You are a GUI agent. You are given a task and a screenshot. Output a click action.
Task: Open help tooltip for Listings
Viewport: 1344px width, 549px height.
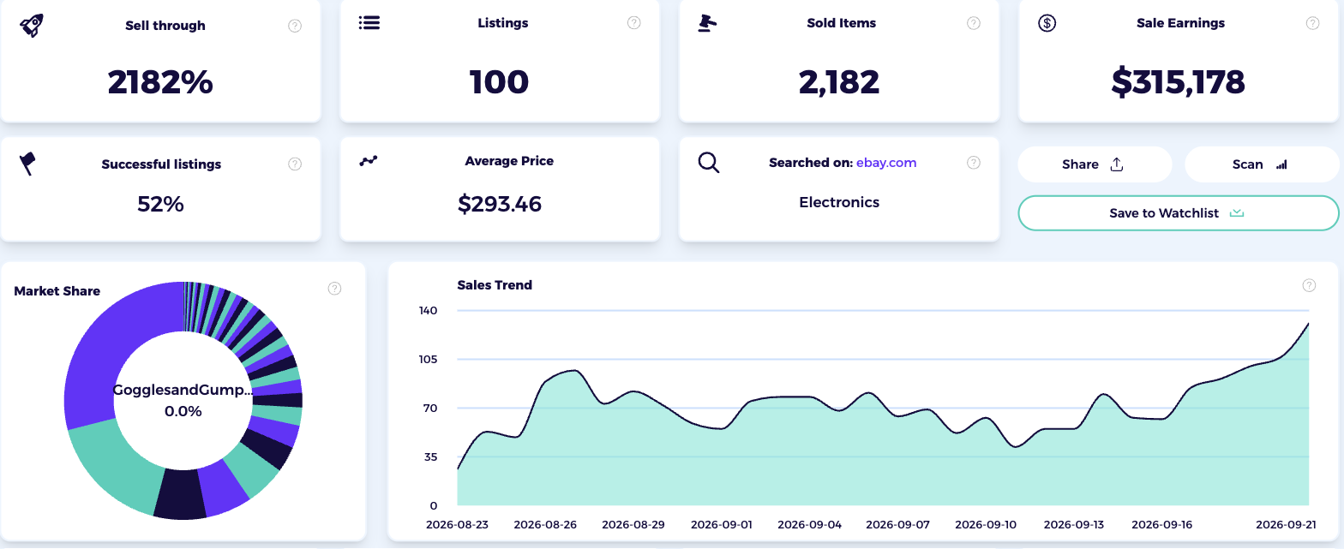point(634,23)
